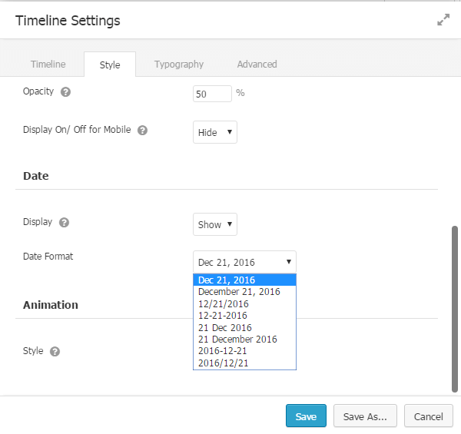Click help icon next to Animation Style
The image size is (461, 434).
pos(55,352)
